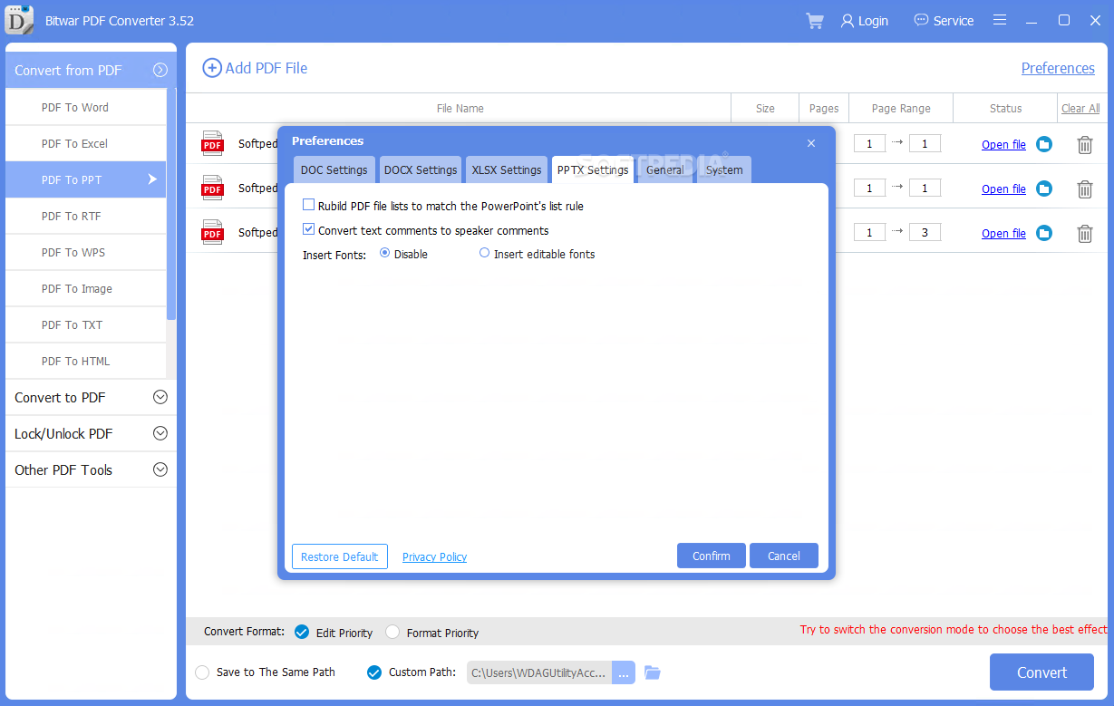The width and height of the screenshot is (1114, 706).
Task: Uncheck Convert text comments to speaker comments
Action: pyautogui.click(x=309, y=230)
